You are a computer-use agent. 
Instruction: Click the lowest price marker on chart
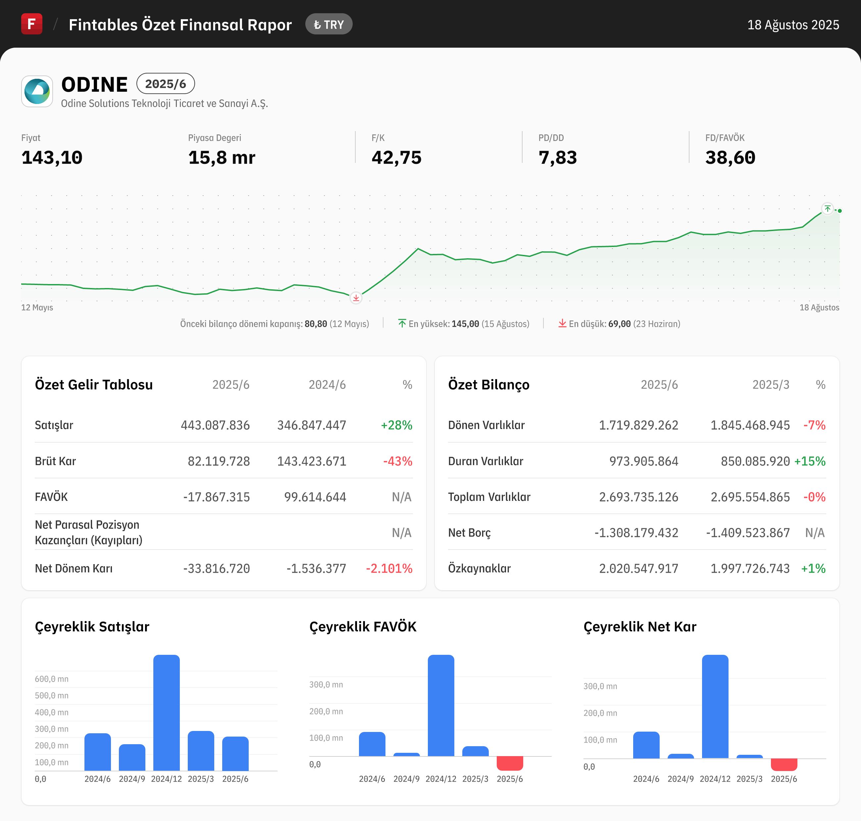point(356,298)
